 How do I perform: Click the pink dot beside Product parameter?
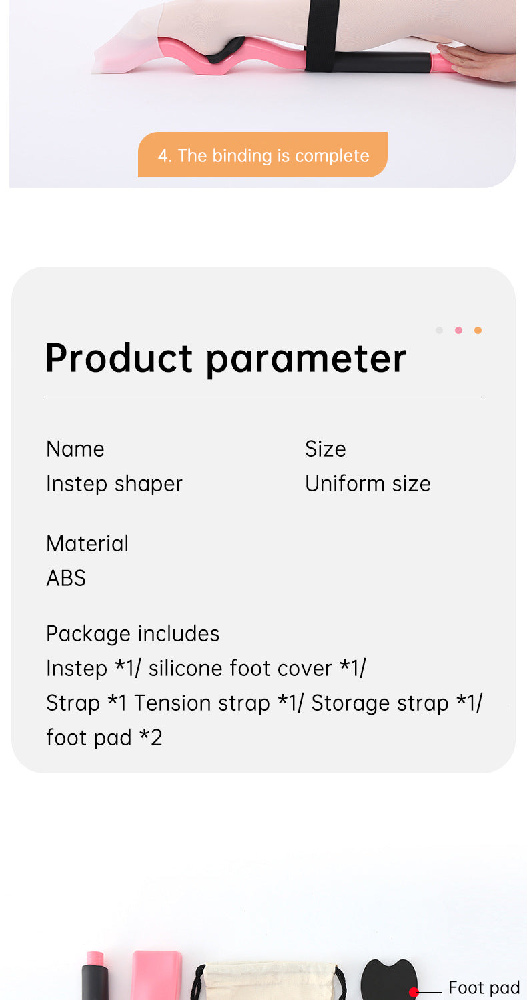click(x=458, y=330)
